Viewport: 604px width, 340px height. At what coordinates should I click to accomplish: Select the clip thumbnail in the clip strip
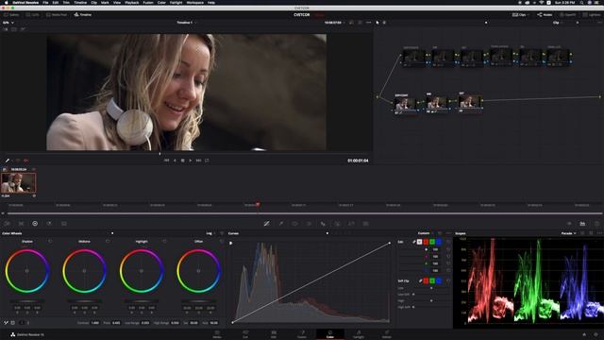[x=19, y=182]
